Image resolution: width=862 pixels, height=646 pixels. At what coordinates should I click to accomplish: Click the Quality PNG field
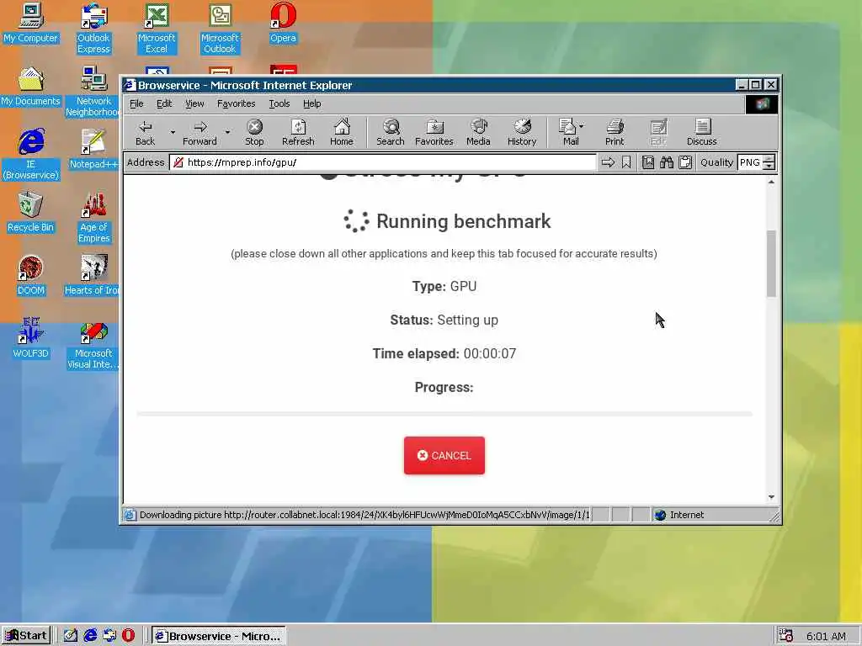point(750,162)
